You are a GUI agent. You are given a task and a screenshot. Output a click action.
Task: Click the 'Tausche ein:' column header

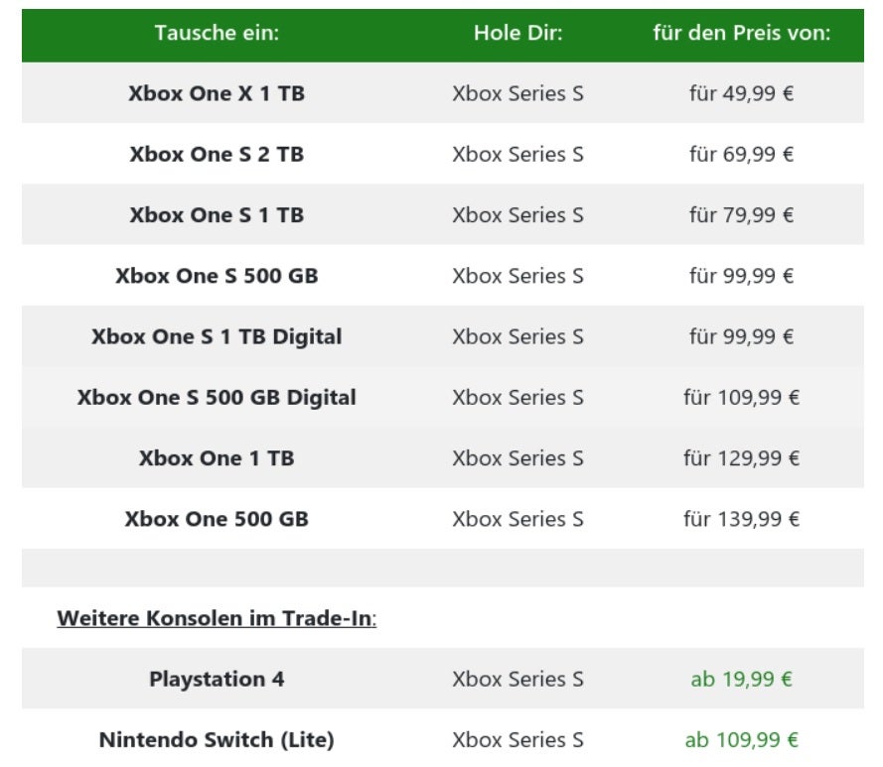click(x=217, y=33)
